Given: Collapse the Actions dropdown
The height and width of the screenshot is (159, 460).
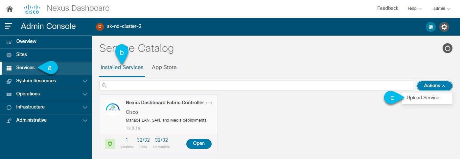Looking at the screenshot, I should coord(435,86).
